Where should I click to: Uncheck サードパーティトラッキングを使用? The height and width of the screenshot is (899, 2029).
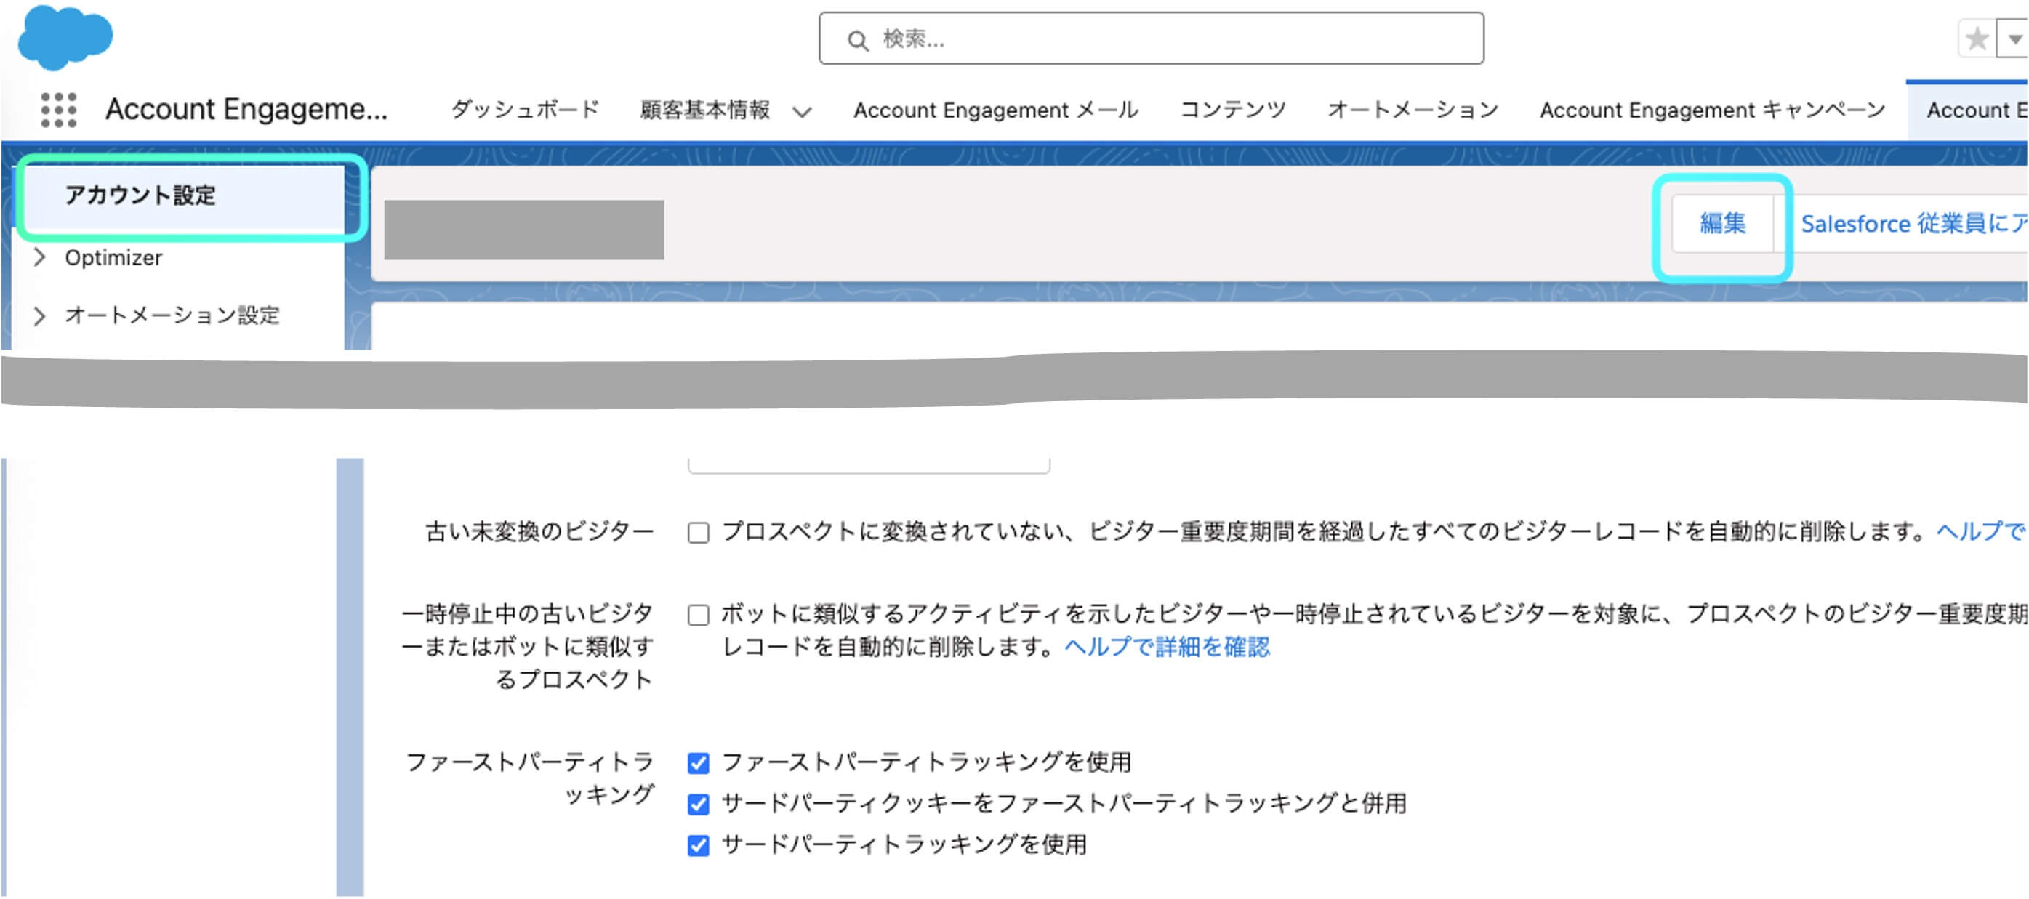[697, 844]
